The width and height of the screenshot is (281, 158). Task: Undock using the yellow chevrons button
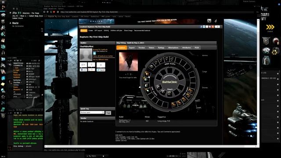point(270,27)
